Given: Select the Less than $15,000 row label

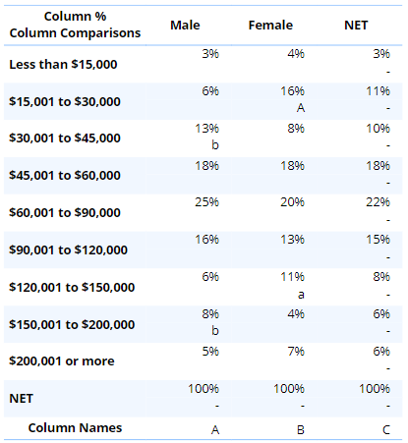Looking at the screenshot, I should [63, 64].
